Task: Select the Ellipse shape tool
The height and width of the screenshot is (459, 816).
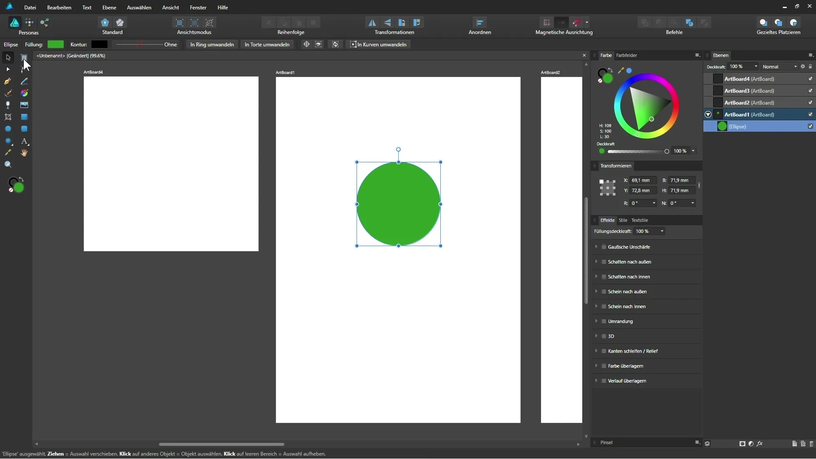Action: [x=8, y=129]
